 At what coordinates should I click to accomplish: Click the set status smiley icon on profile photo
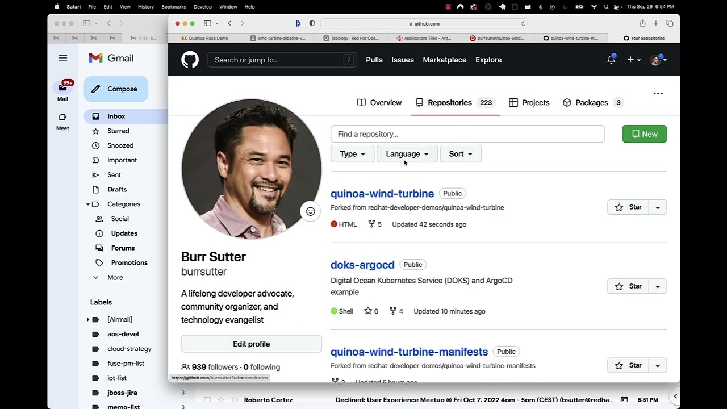tap(311, 212)
